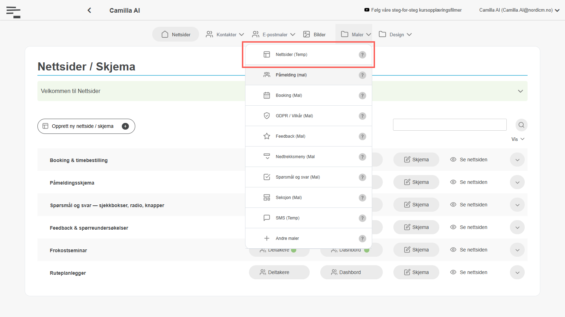Expand Ruteplanlegger row chevron
The width and height of the screenshot is (565, 317).
(517, 272)
